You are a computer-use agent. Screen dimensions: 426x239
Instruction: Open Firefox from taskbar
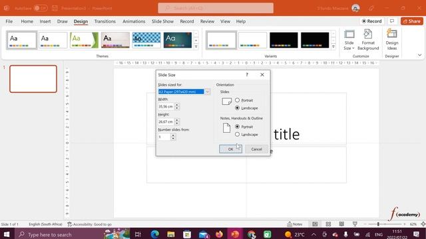219,234
